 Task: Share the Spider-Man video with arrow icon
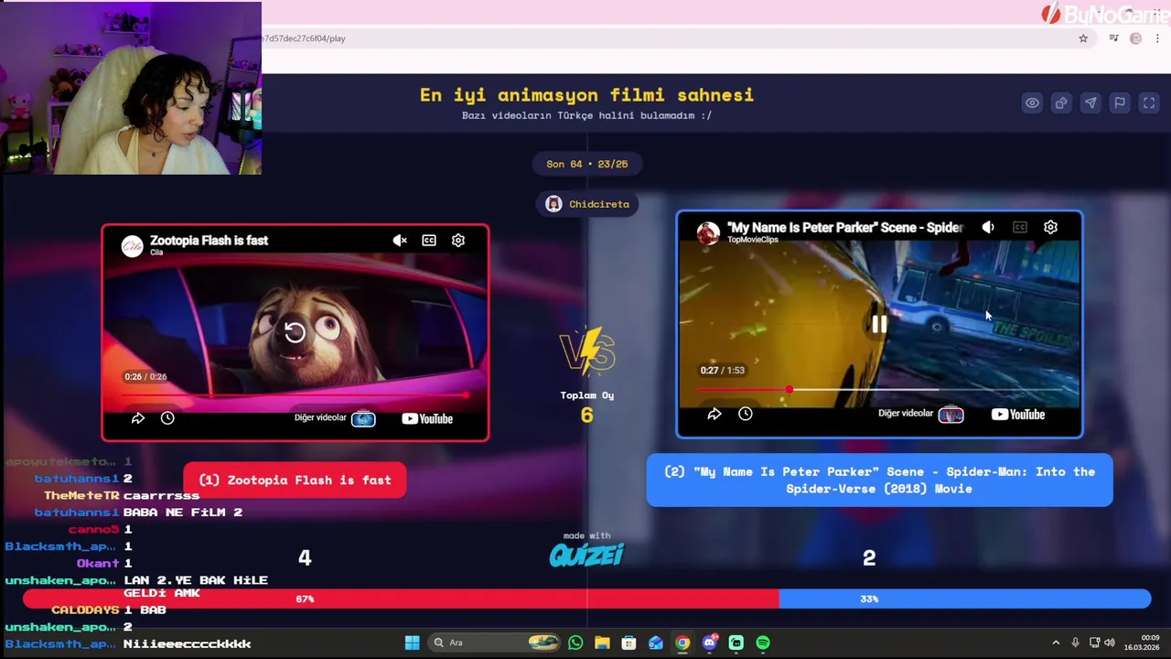714,414
